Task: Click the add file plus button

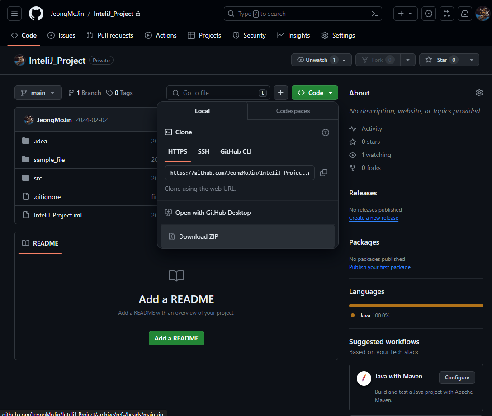Action: pos(280,93)
